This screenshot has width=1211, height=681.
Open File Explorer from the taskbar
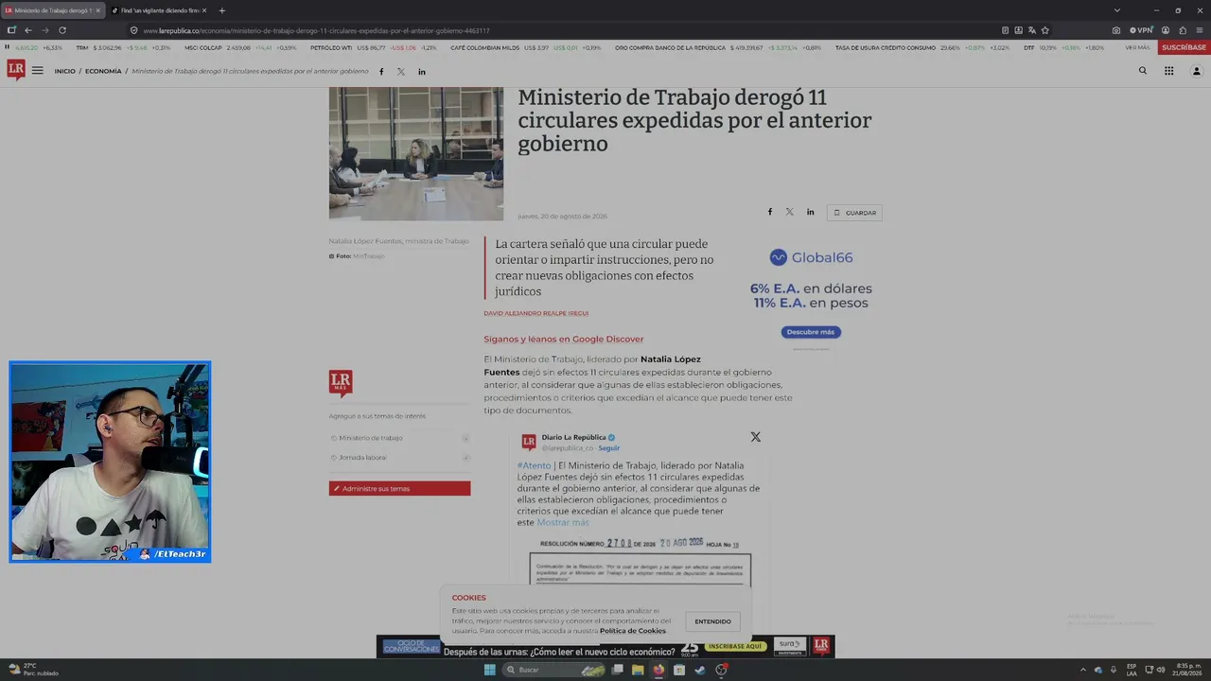click(638, 670)
